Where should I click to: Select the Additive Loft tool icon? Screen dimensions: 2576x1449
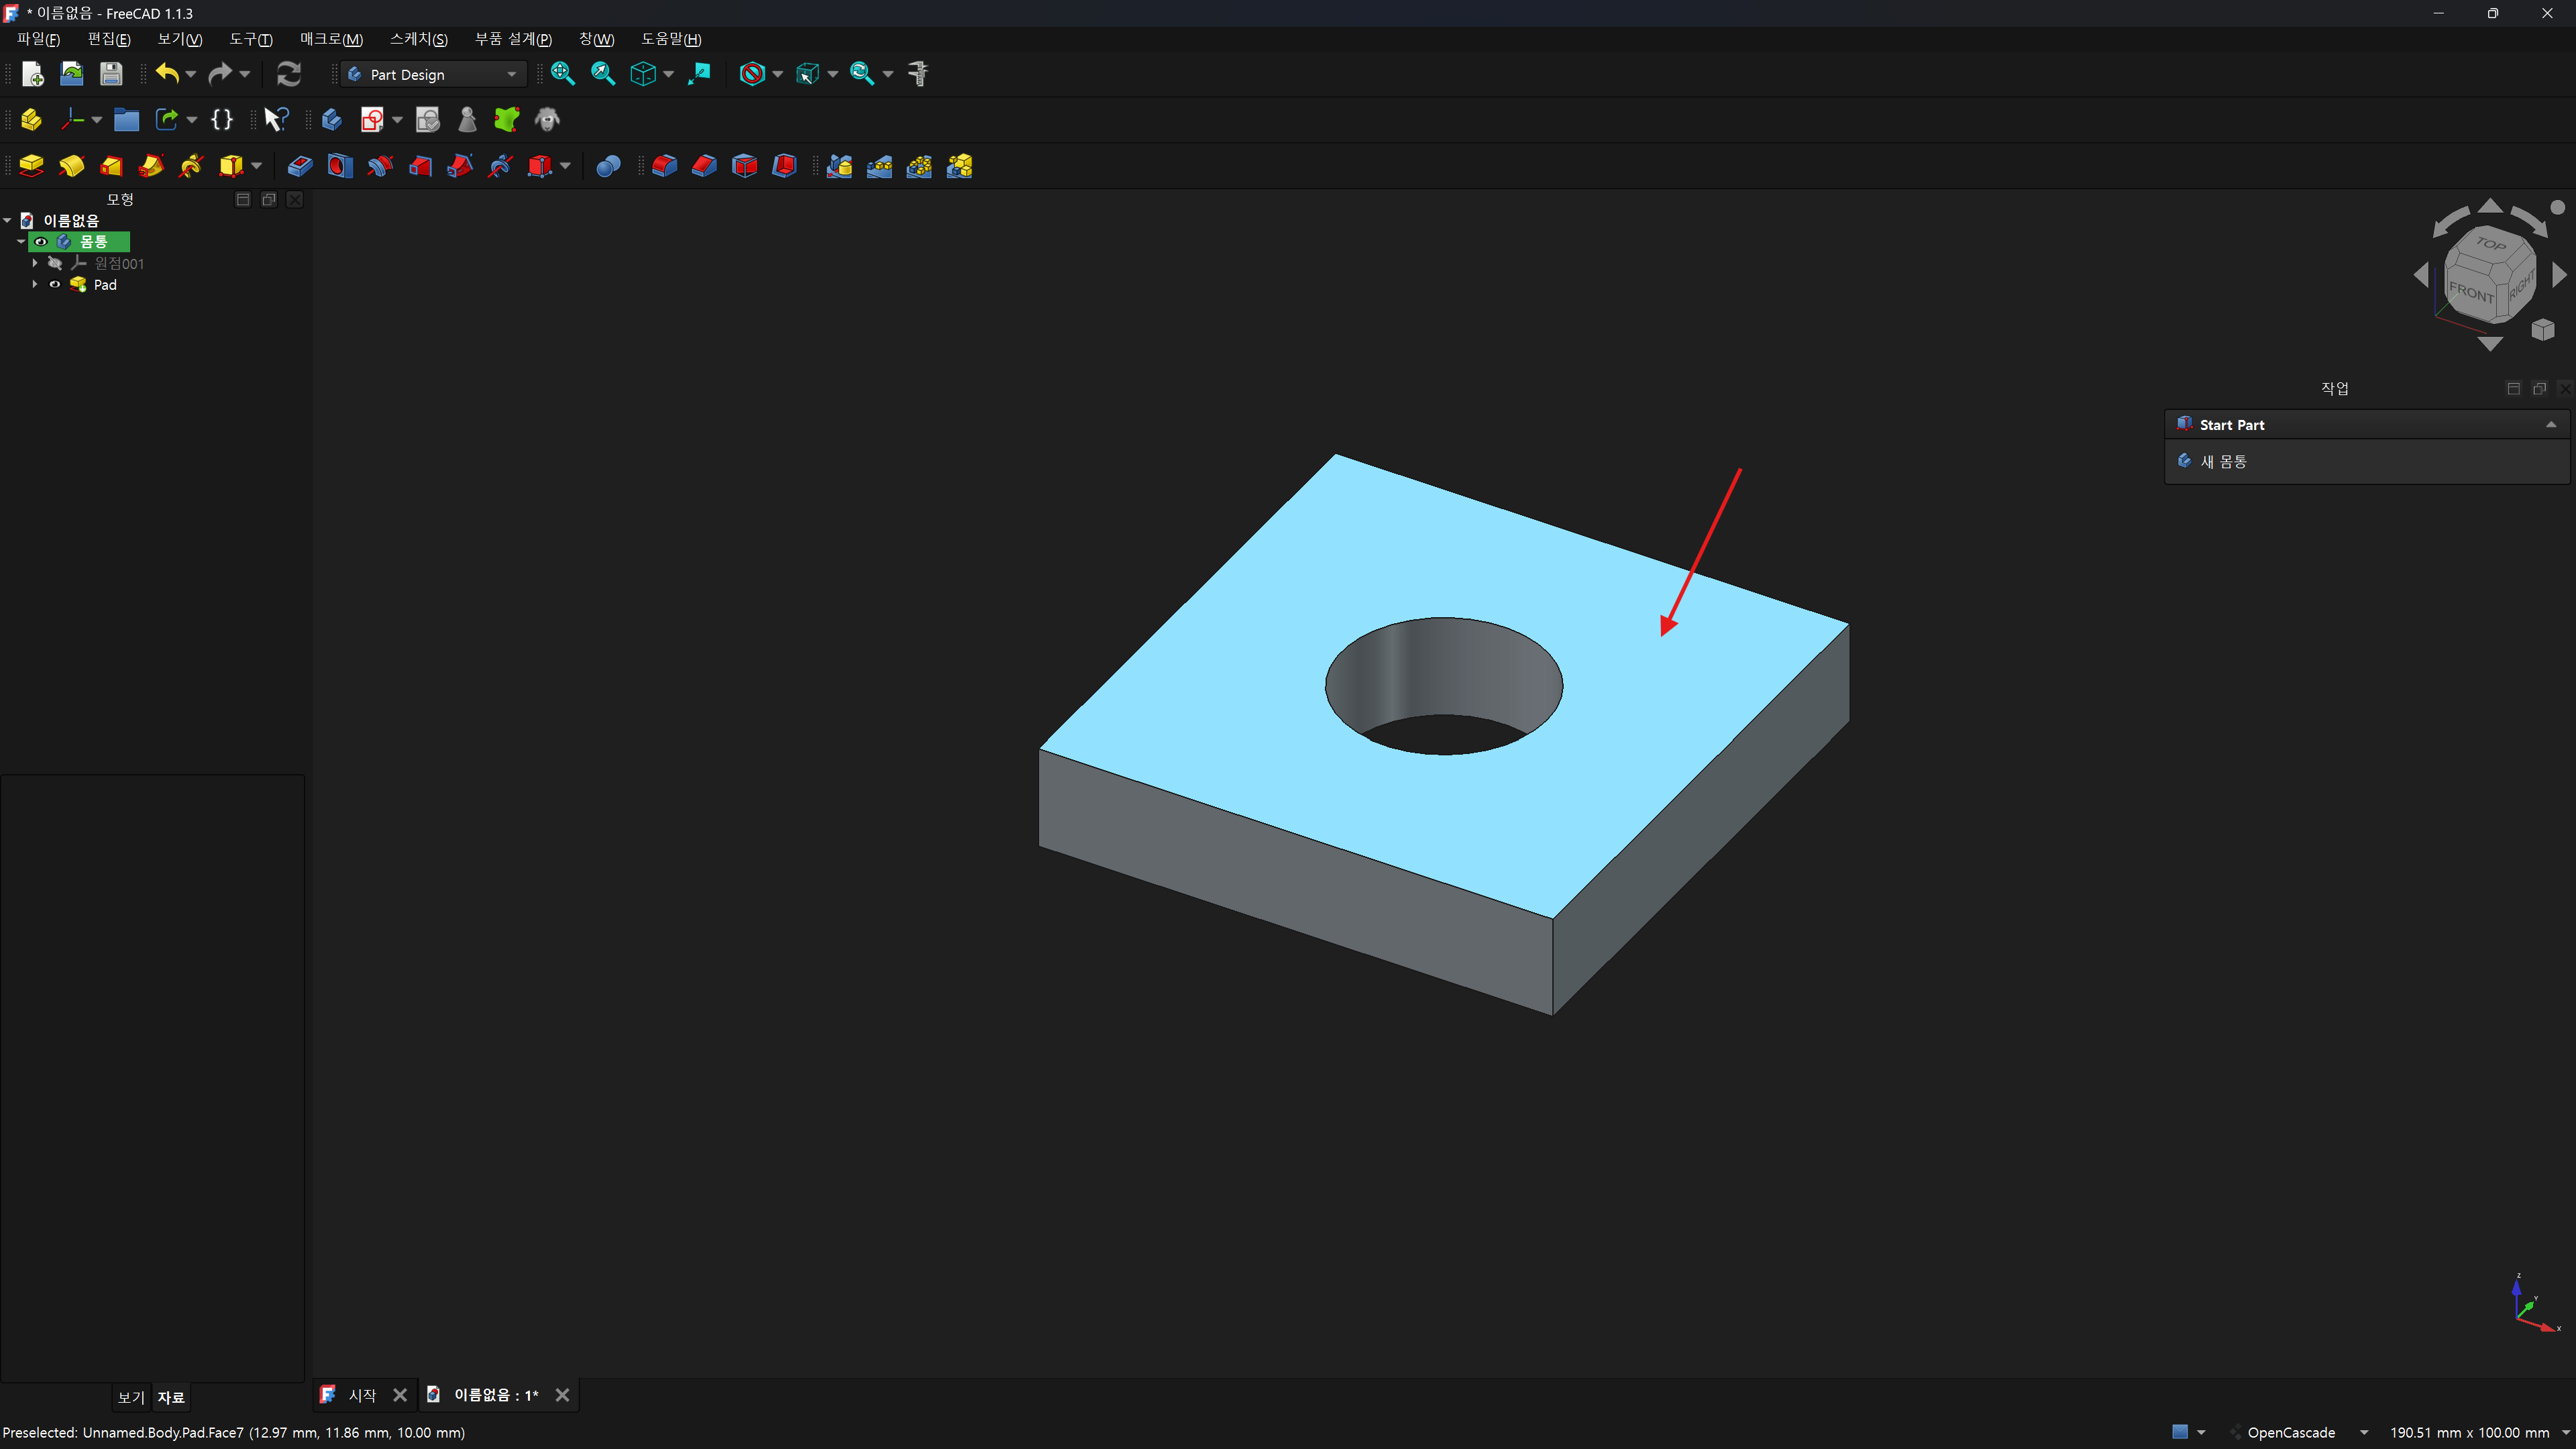[x=112, y=166]
